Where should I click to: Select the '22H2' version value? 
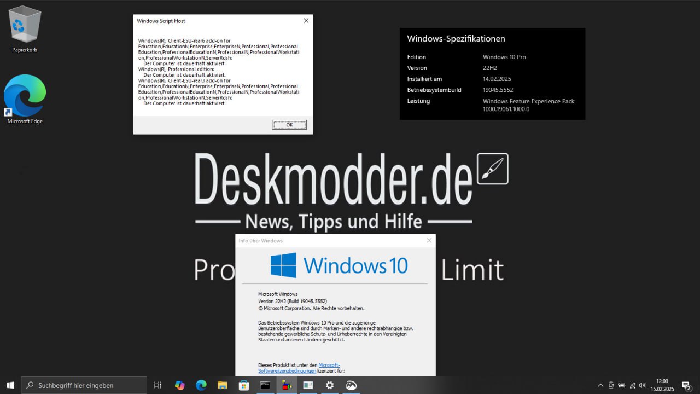pyautogui.click(x=491, y=68)
